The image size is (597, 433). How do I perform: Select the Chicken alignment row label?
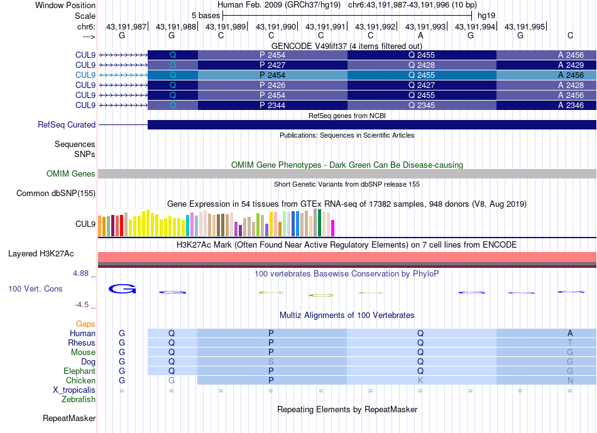click(x=80, y=380)
